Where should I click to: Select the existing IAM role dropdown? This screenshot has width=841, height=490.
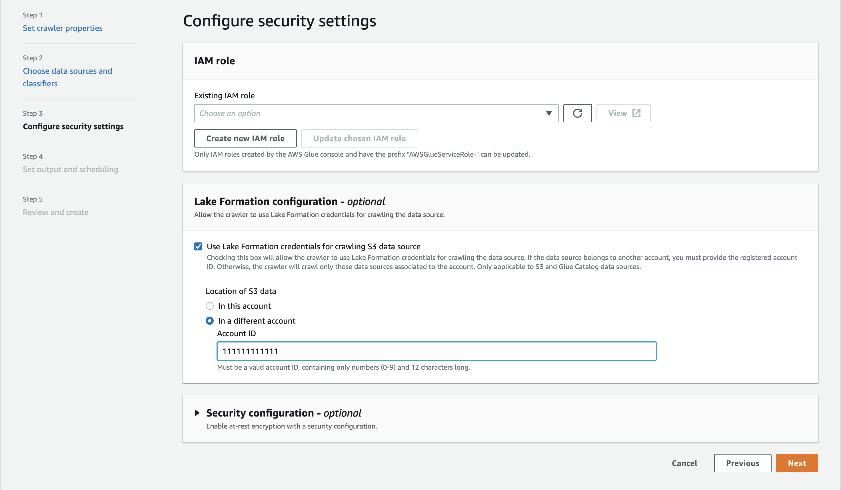pos(375,113)
